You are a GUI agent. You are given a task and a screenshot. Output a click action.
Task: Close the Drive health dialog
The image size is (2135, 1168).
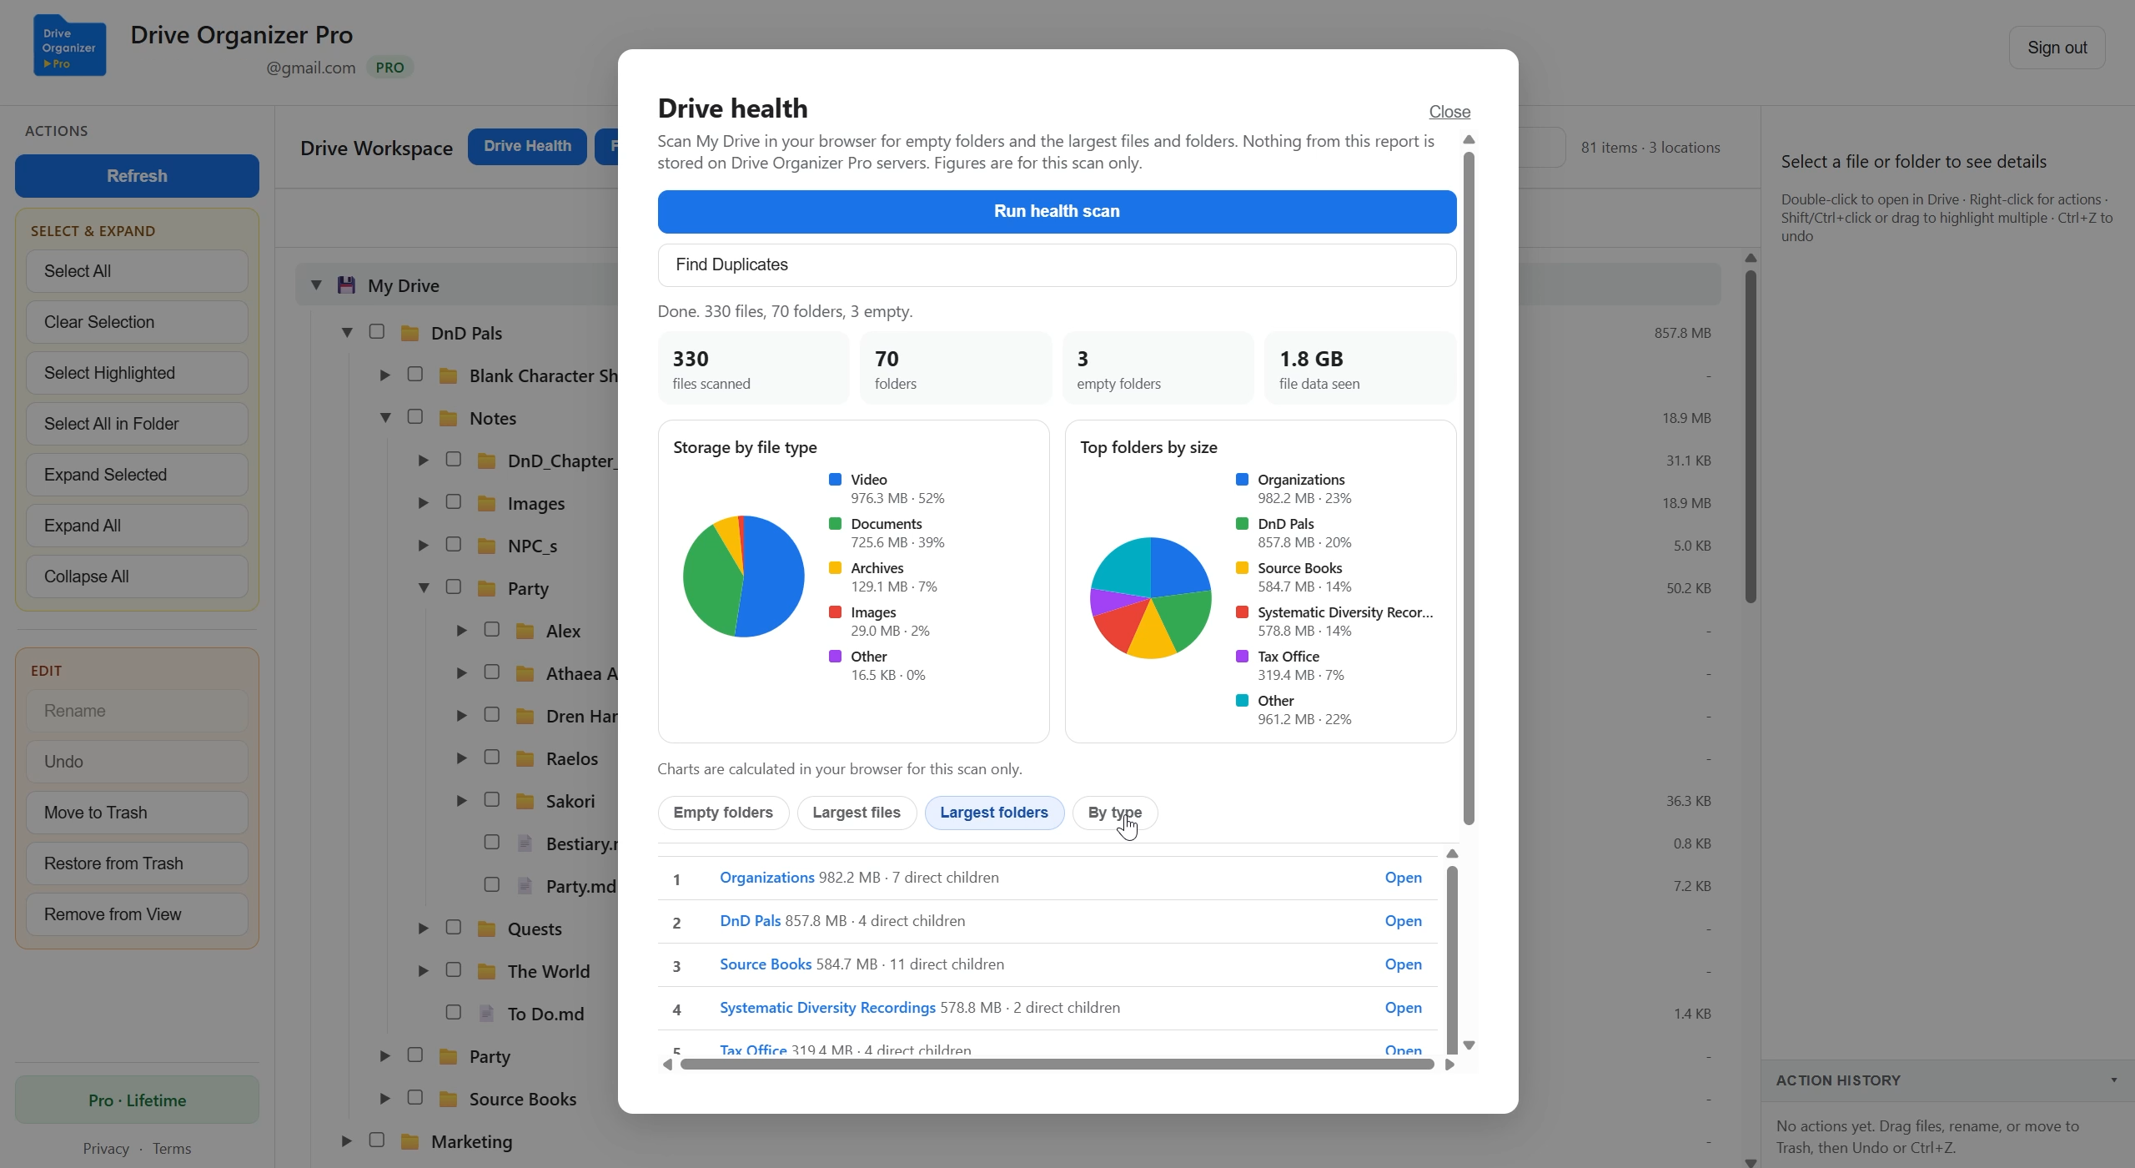coord(1449,112)
